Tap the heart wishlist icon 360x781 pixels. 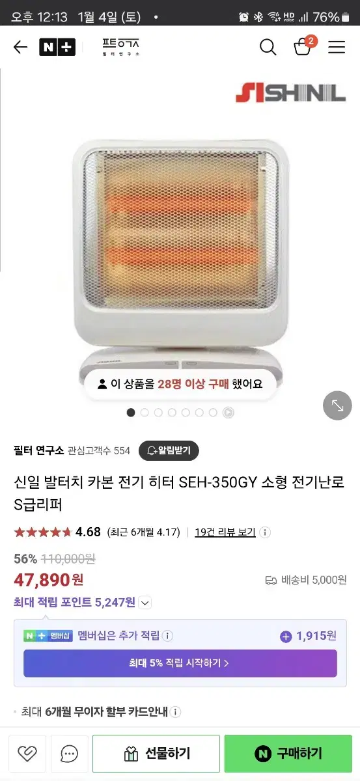pos(27,754)
